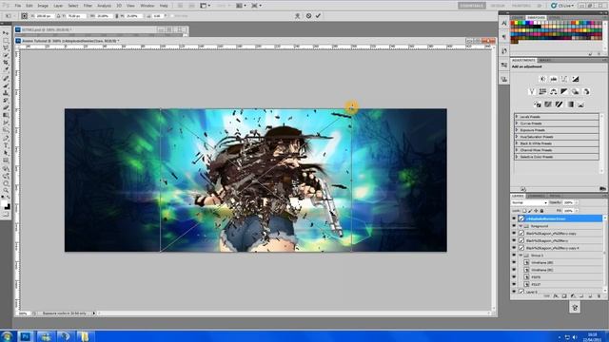Add a Brightness/Contrast adjustment
609x342 pixels.
543,79
